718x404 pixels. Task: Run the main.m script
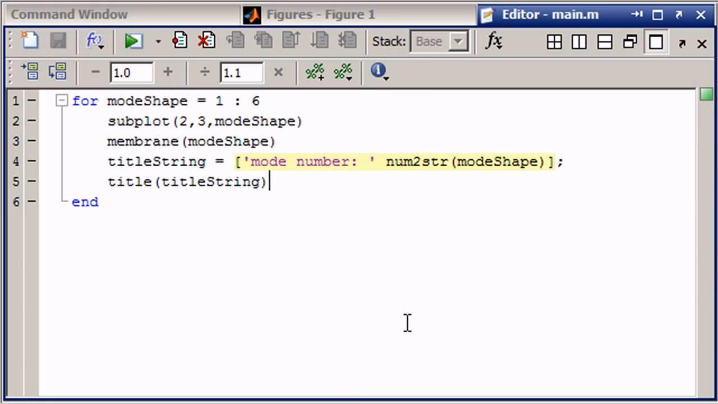coord(133,41)
